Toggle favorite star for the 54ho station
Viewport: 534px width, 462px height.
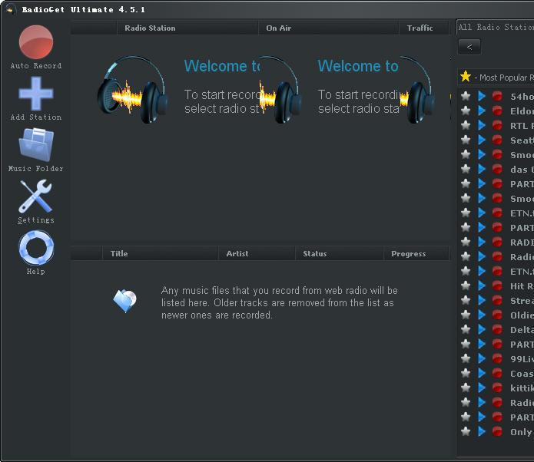(466, 97)
